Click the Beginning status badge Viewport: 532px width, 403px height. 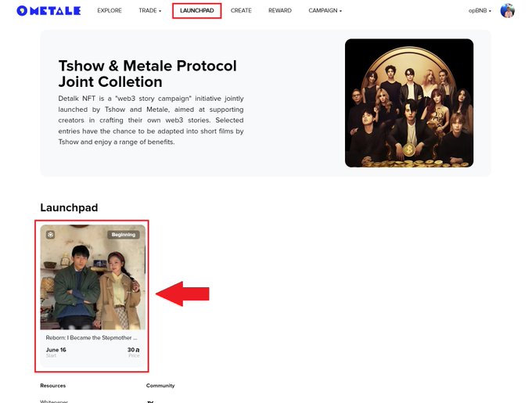tap(124, 235)
